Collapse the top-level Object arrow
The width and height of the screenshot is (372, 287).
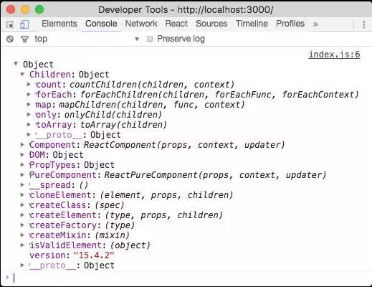click(x=16, y=64)
